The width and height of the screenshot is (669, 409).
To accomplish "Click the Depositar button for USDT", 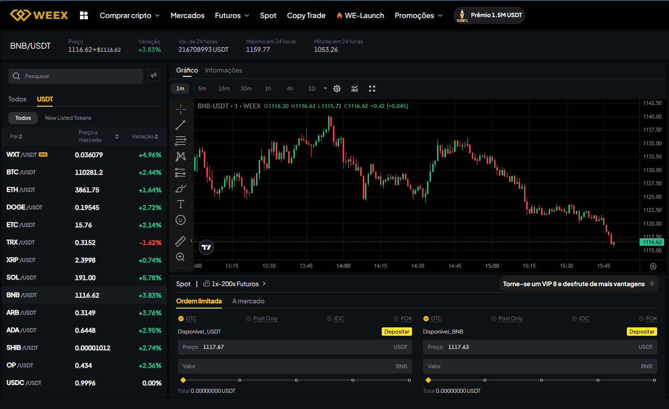I will [x=396, y=331].
